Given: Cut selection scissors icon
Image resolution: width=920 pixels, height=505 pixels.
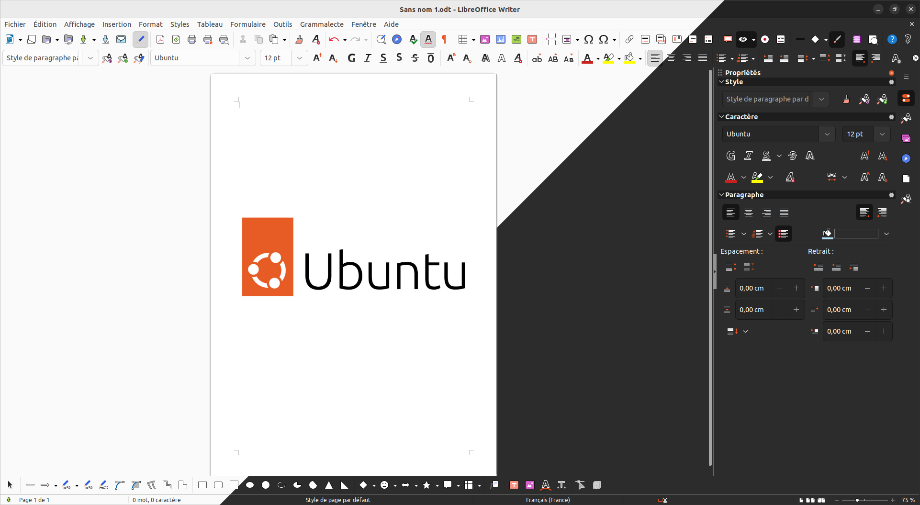Looking at the screenshot, I should (243, 39).
